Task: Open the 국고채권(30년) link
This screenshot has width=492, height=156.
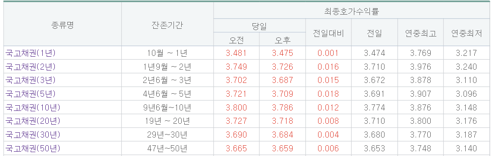Action: (x=33, y=135)
